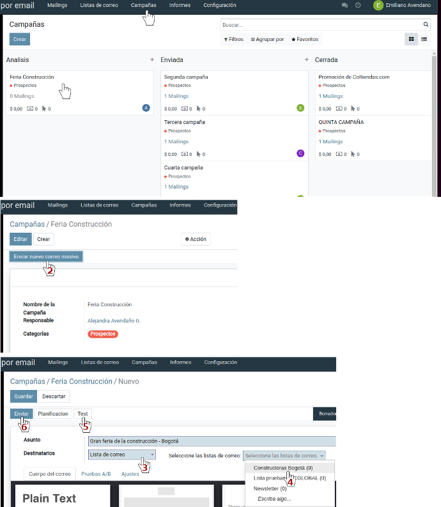
Task: Click the Asunto subject text field
Action: tap(211, 441)
